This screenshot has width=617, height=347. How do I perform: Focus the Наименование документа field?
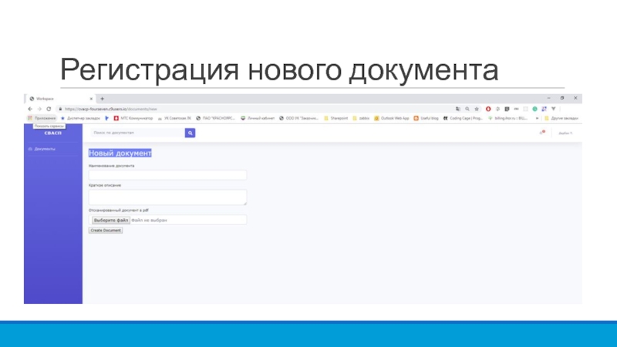click(167, 175)
